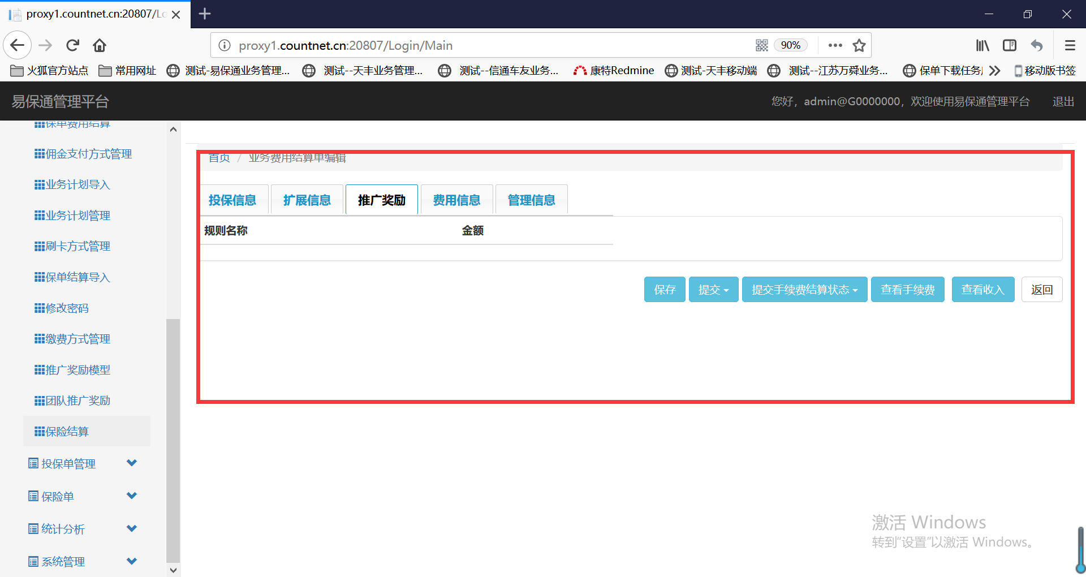Click the 90% zoom level indicator
Screen dimensions: 1086x577
(x=790, y=45)
